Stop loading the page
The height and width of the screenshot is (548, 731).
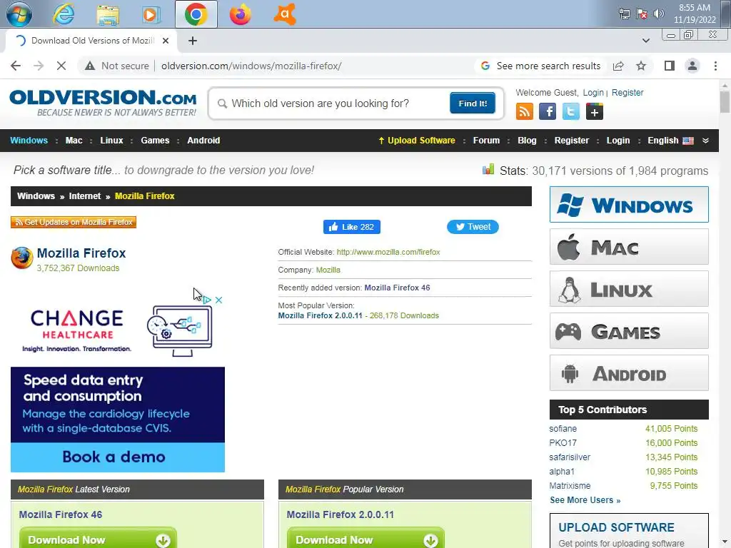pos(61,66)
